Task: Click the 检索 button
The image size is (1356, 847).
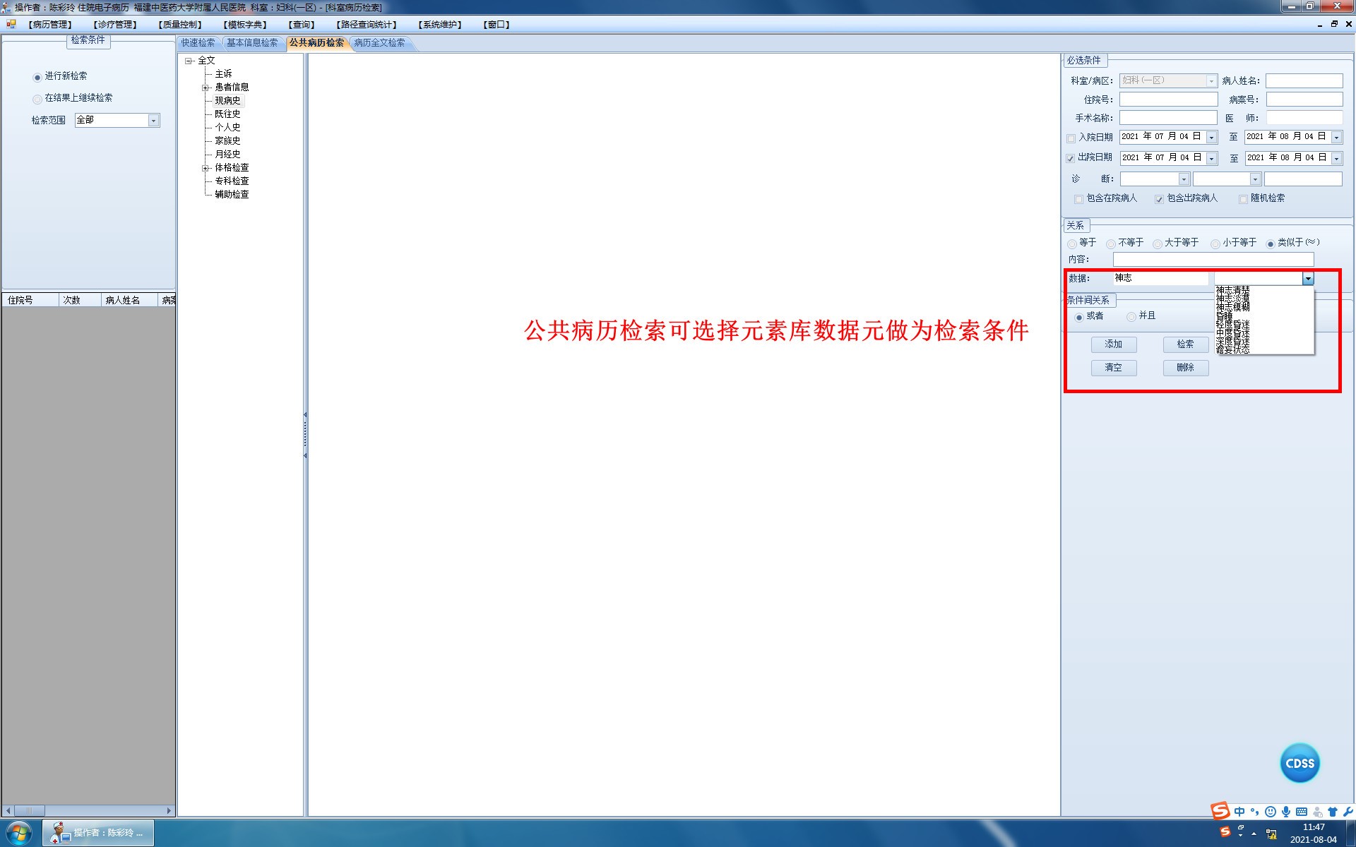Action: coord(1185,344)
